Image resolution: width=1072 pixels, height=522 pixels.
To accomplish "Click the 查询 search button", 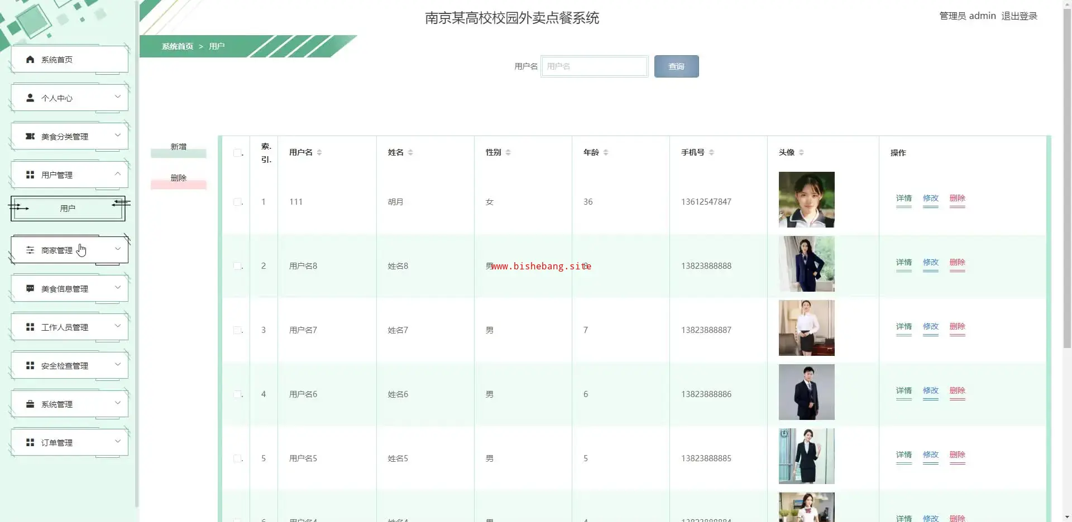I will 676,66.
